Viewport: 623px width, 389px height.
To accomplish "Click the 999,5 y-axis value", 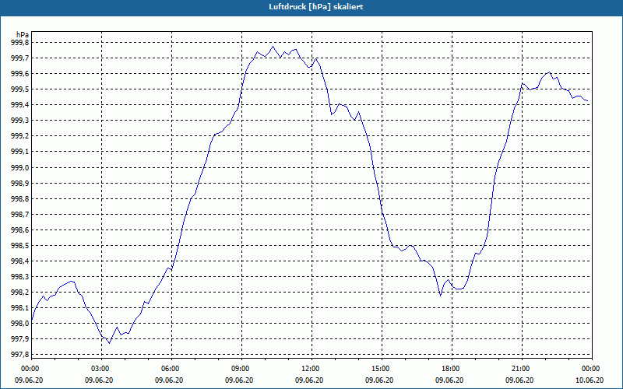I will pos(19,89).
